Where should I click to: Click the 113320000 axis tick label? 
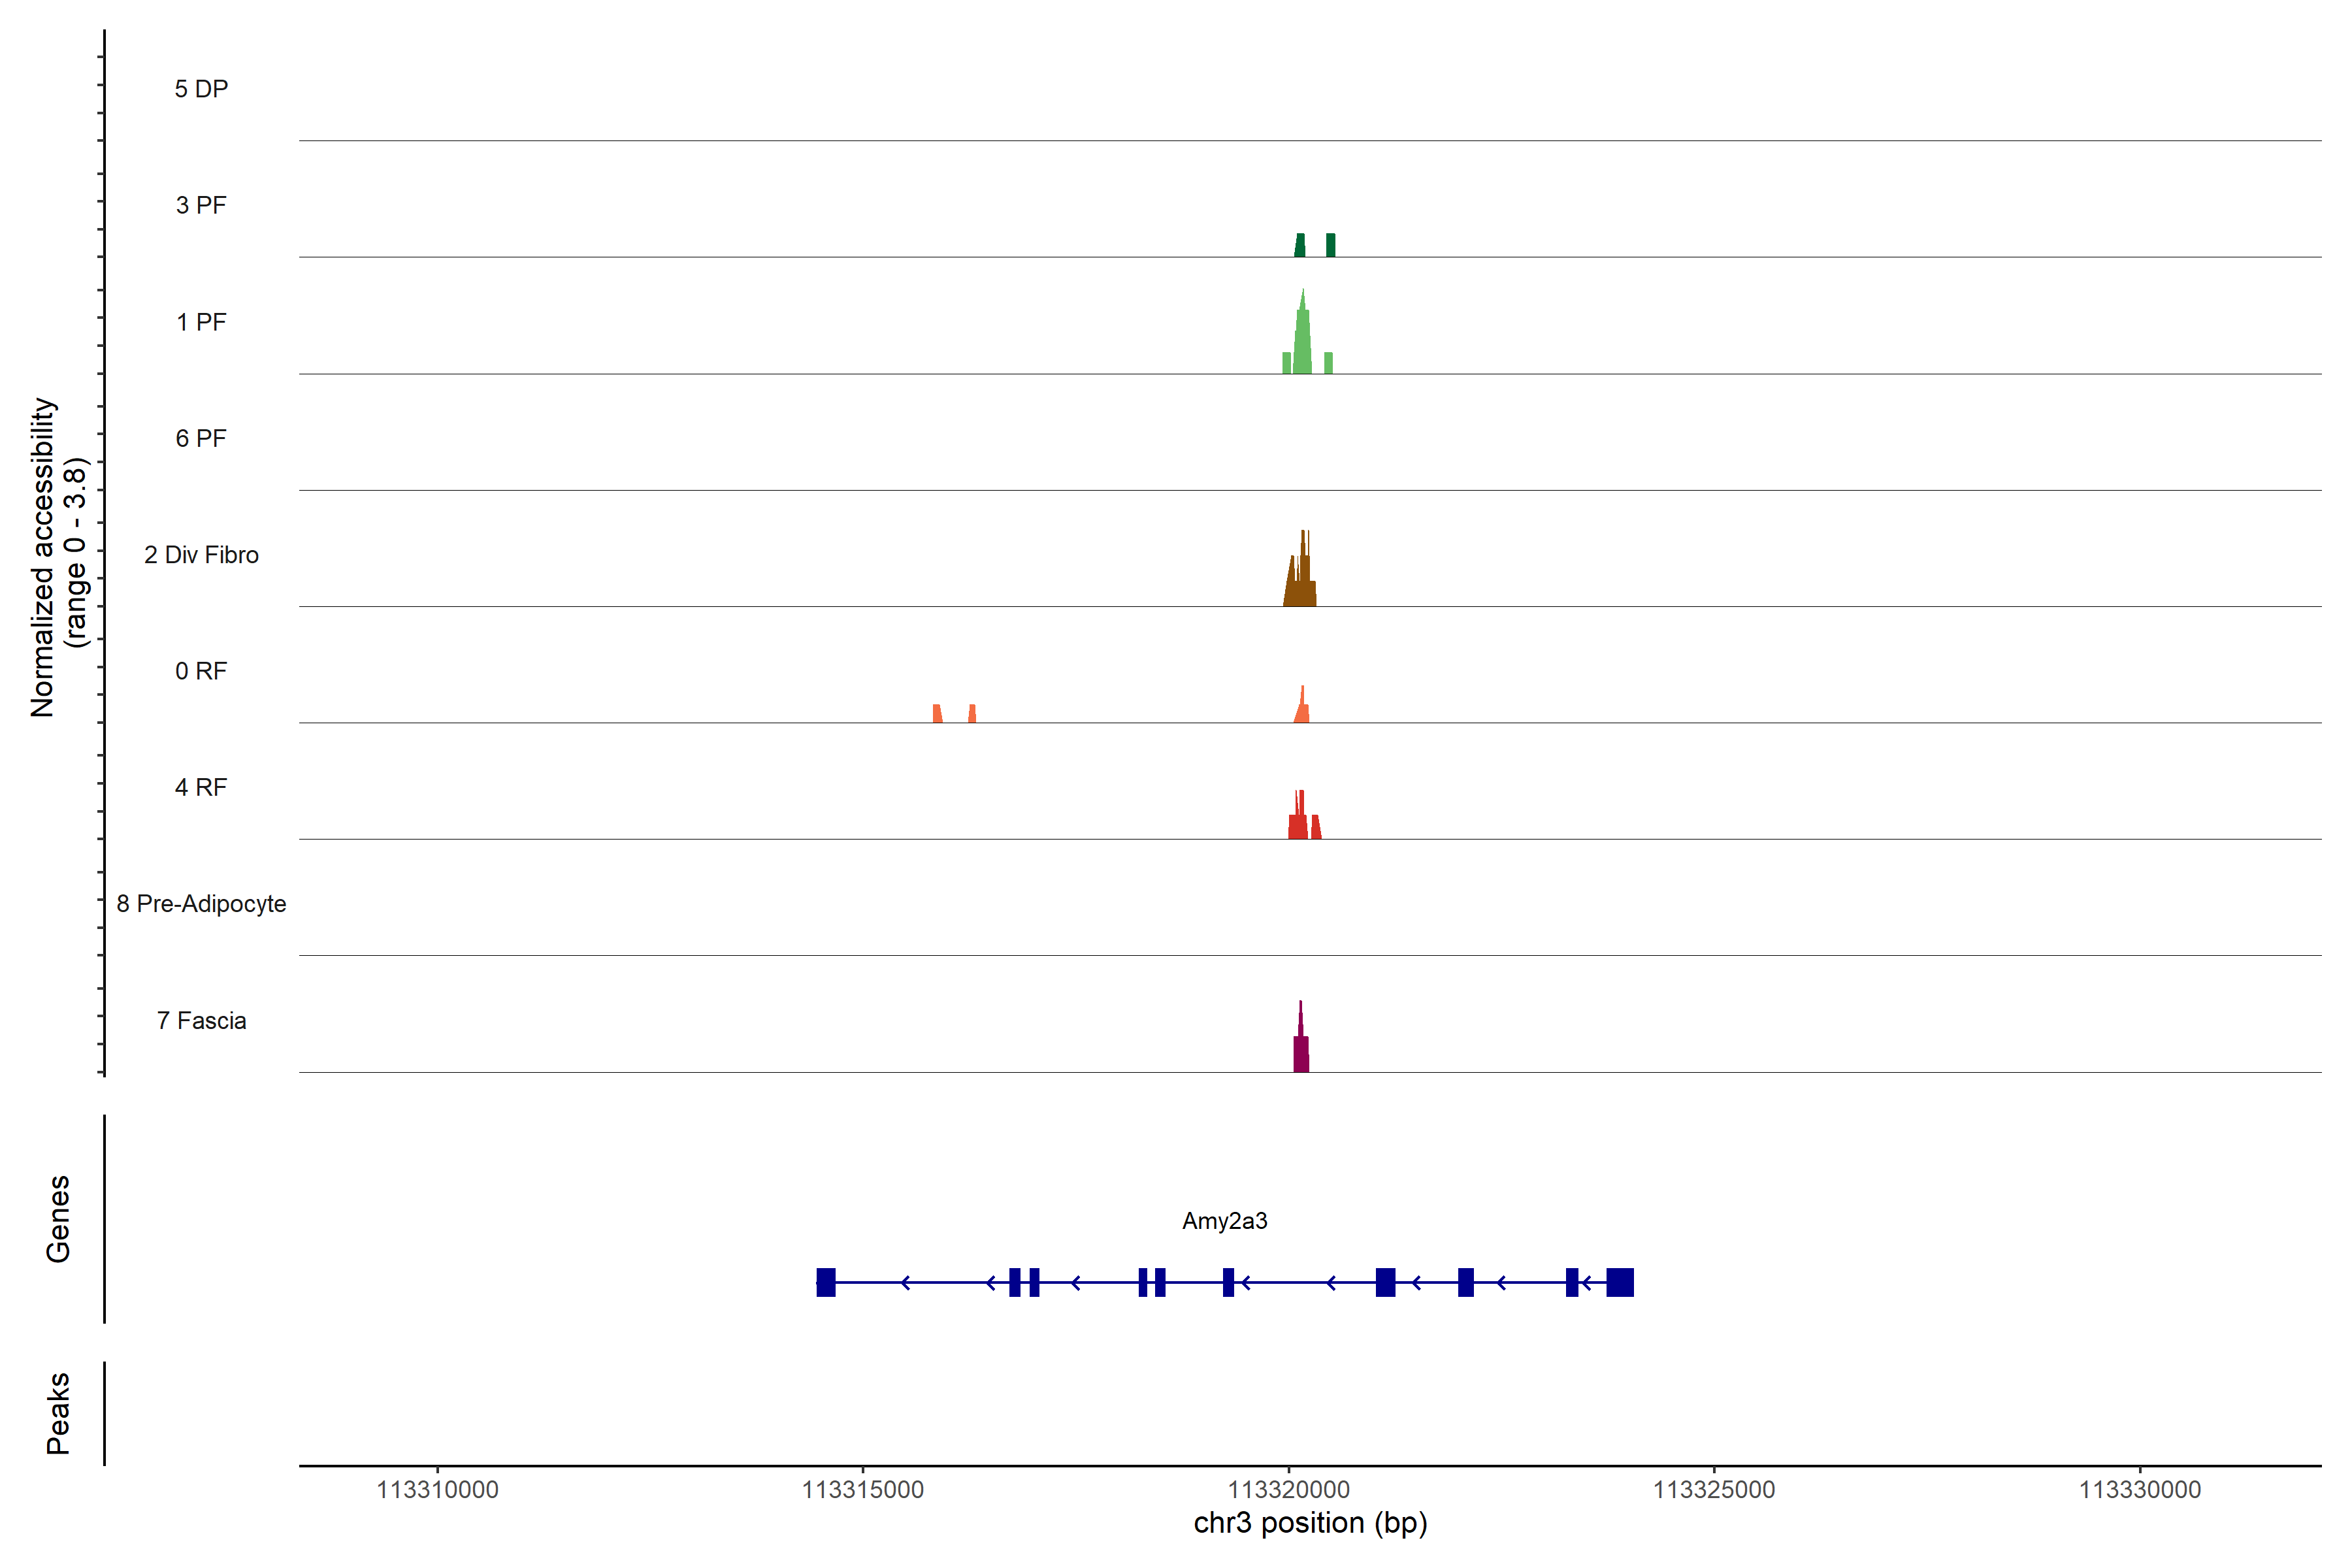pyautogui.click(x=1289, y=1490)
